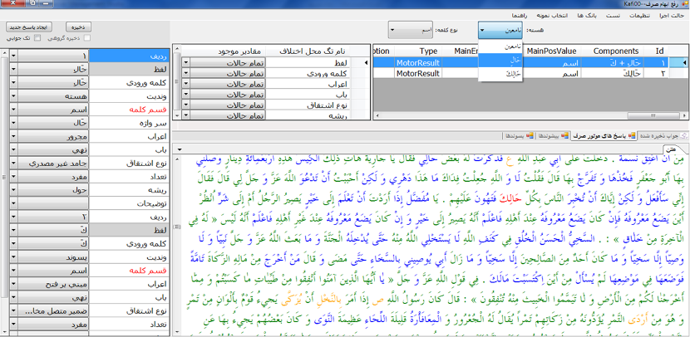Open the نوع کلمه dropdown
Image resolution: width=690 pixels, height=337 pixels.
[394, 31]
